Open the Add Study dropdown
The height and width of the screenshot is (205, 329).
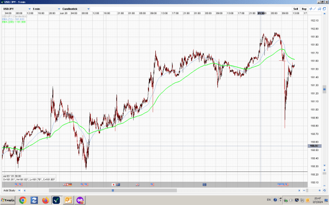12,190
